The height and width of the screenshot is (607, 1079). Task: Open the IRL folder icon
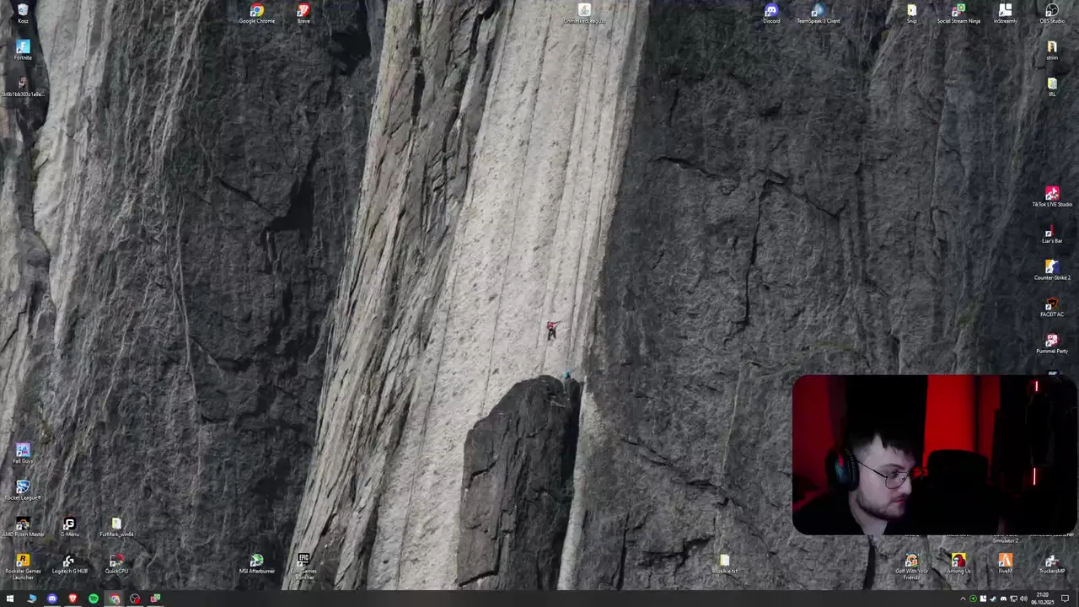coord(1052,87)
